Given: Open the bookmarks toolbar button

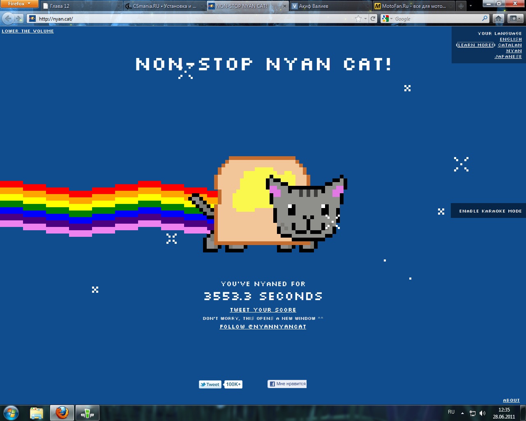Looking at the screenshot, I should [x=515, y=19].
